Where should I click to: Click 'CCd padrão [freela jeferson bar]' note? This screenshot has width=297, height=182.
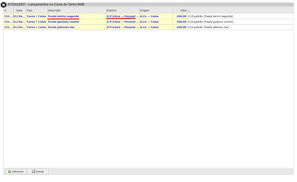coord(209,27)
